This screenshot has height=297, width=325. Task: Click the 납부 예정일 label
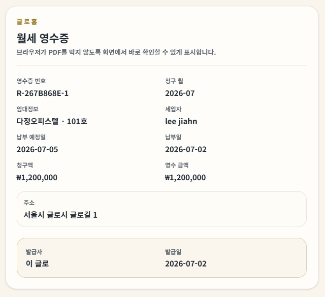click(31, 137)
